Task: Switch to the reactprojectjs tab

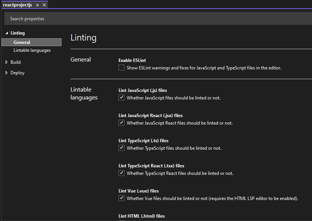Action: [x=18, y=5]
